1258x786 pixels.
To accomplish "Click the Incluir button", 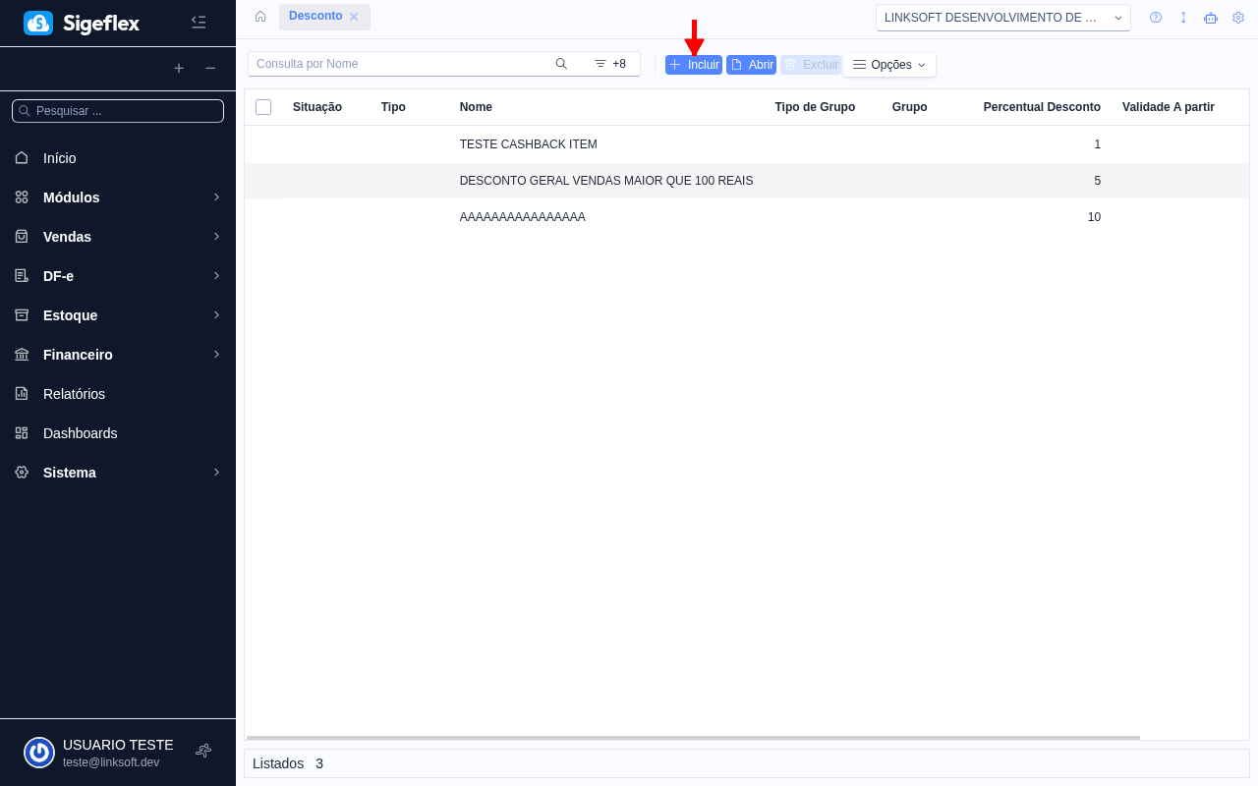I will pos(693,64).
